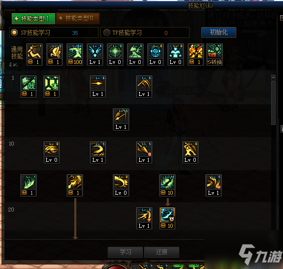Click the 学习 learn button
Image resolution: width=283 pixels, height=269 pixels.
pos(125,252)
